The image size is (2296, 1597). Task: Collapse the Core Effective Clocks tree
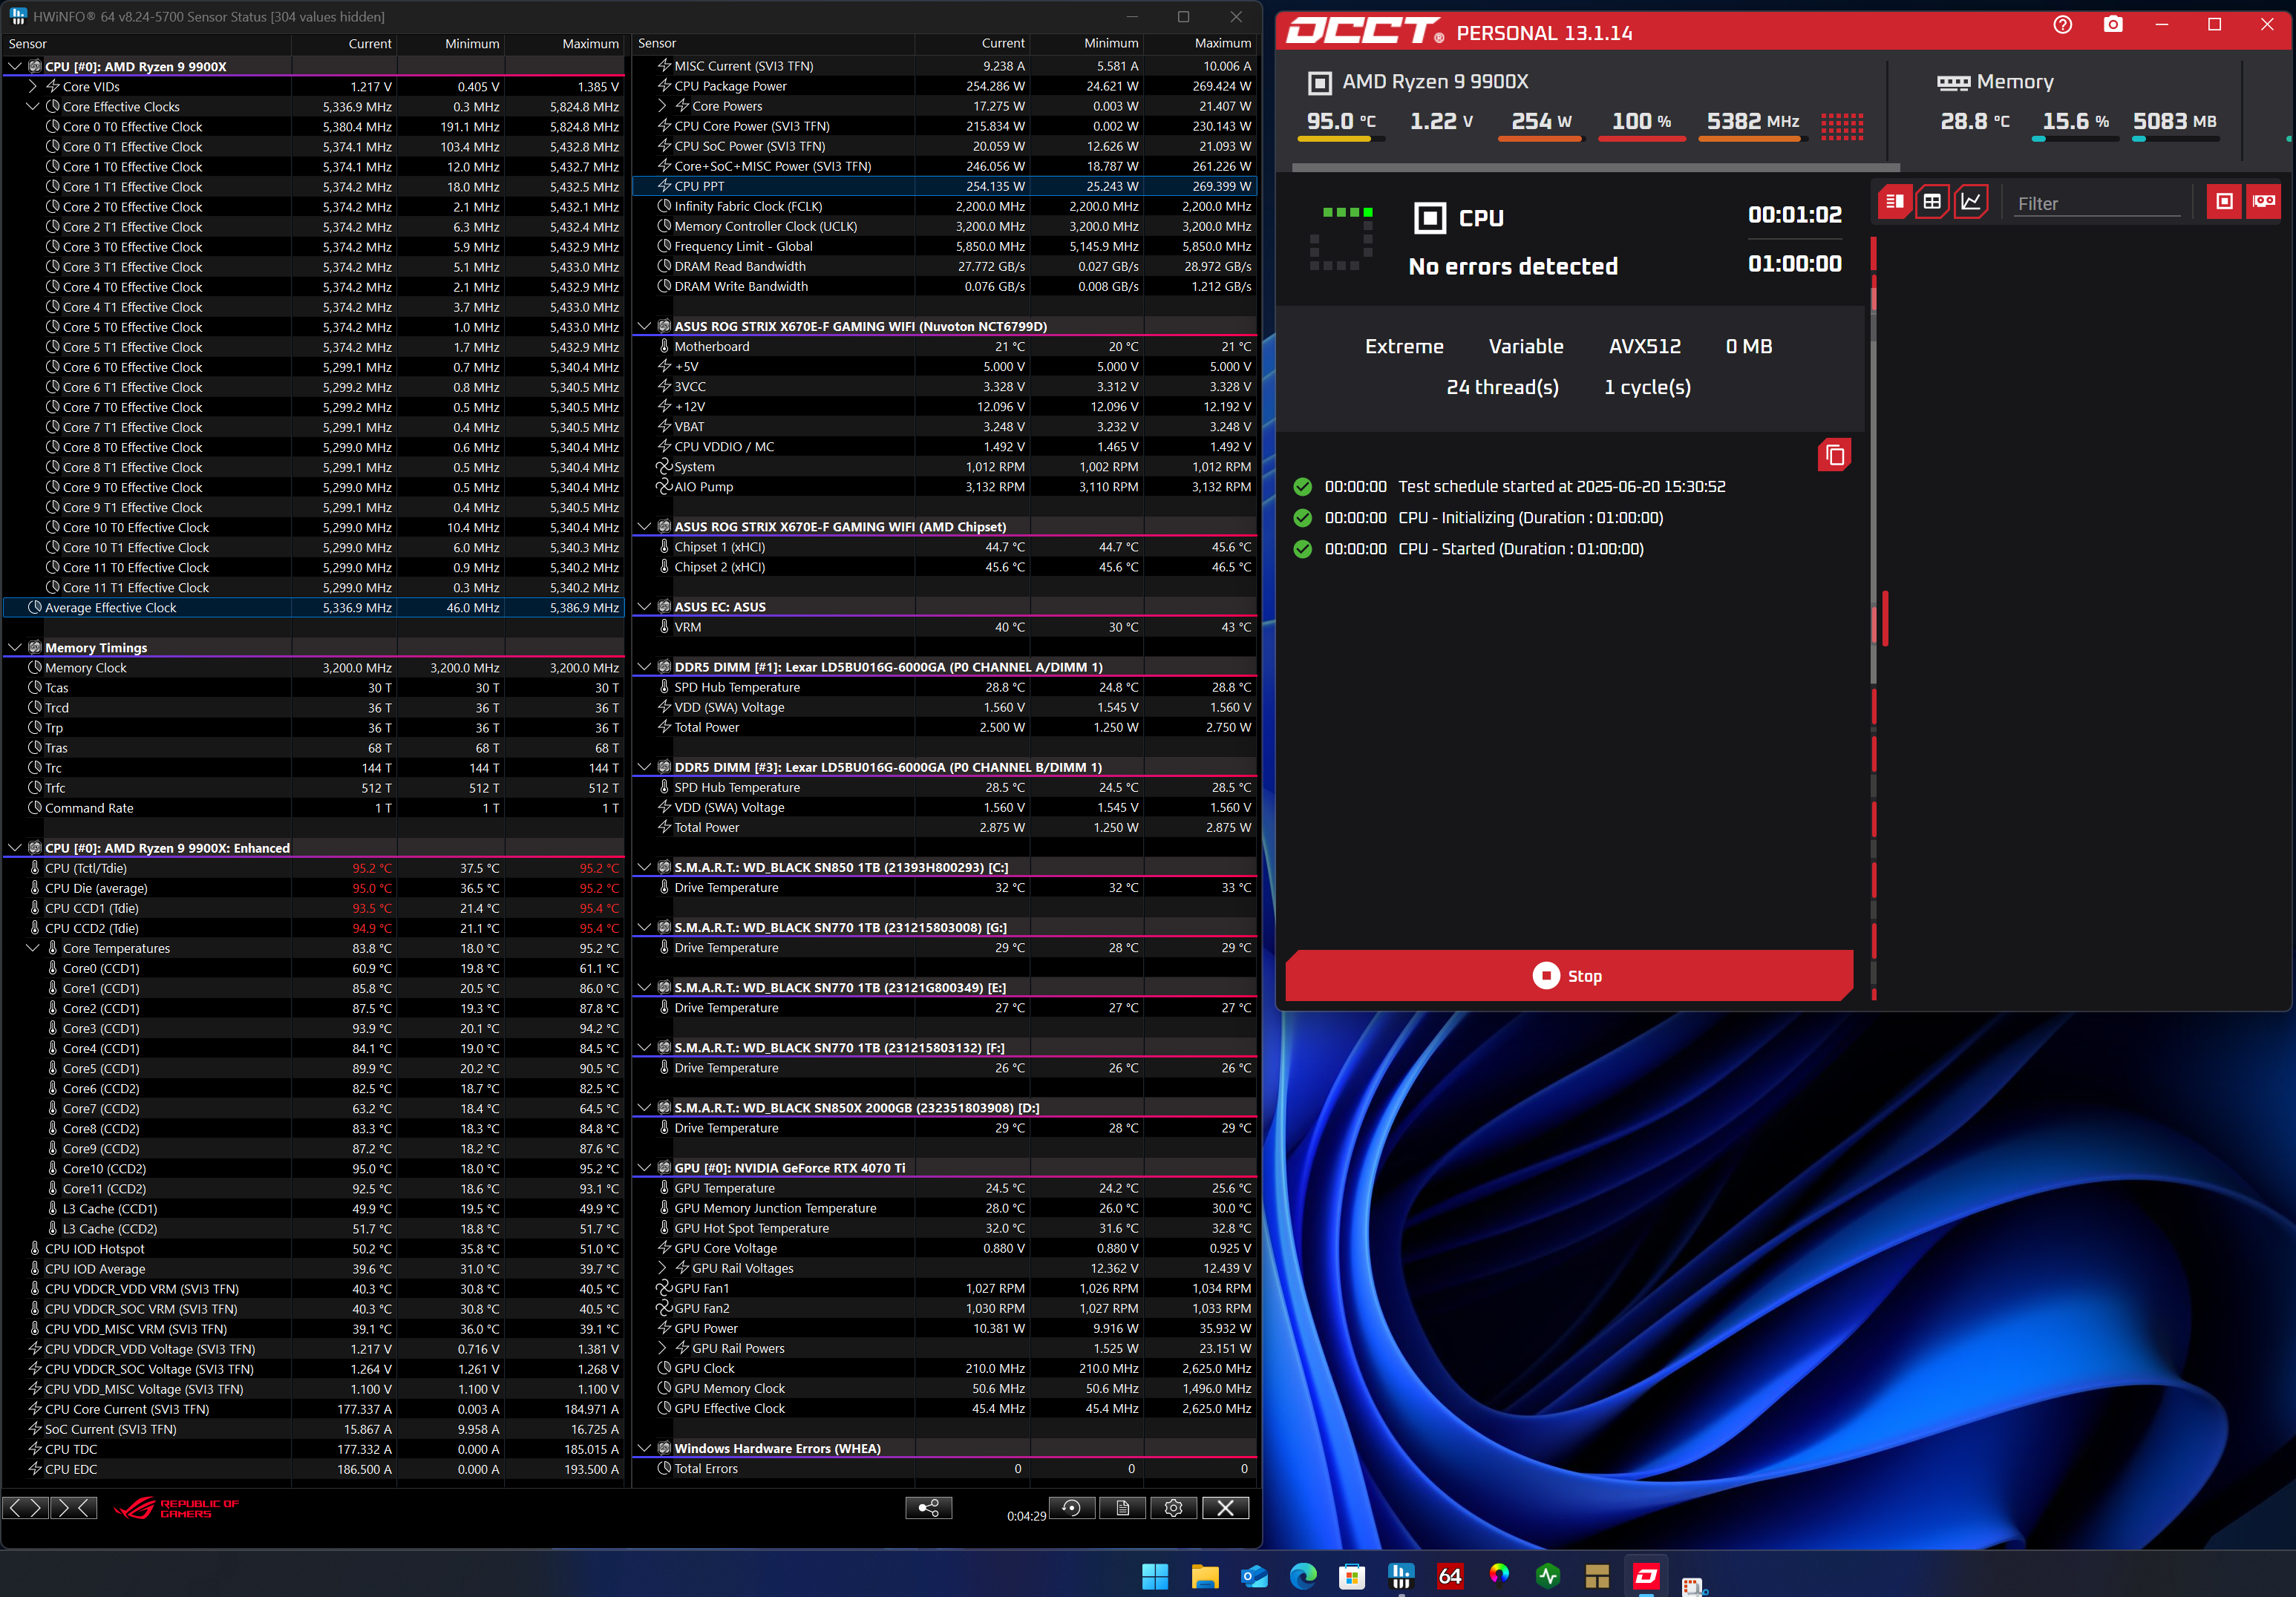point(33,107)
